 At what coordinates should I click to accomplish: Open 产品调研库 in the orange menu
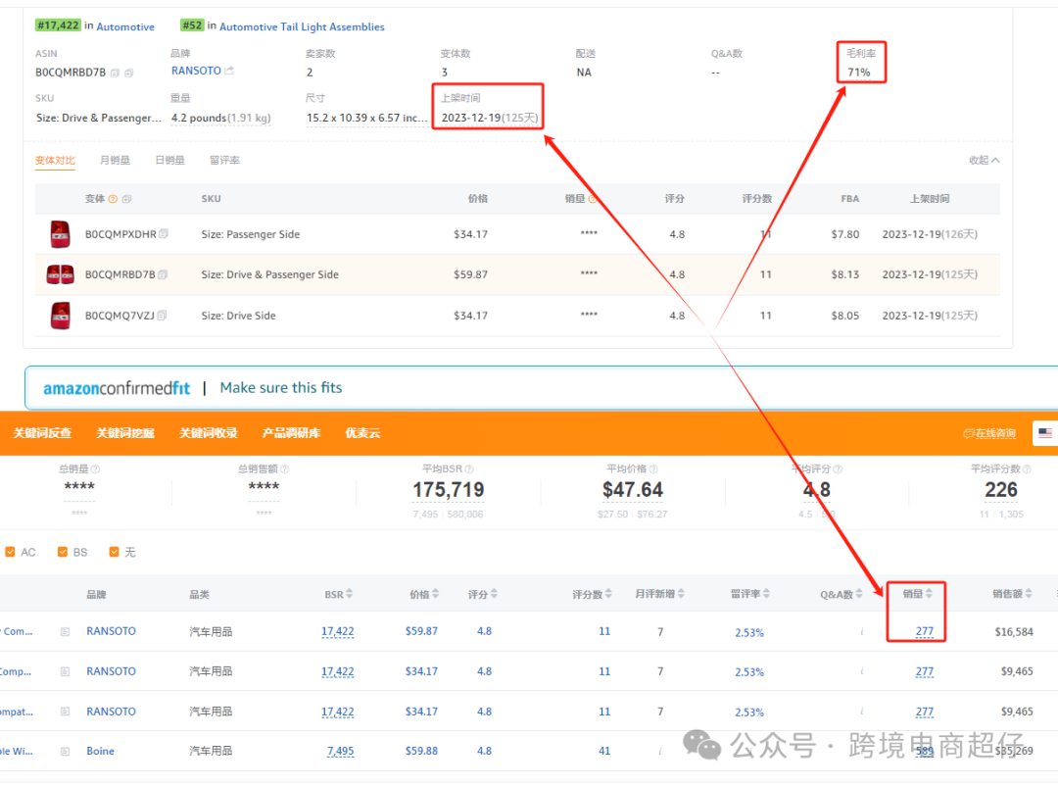(x=292, y=433)
